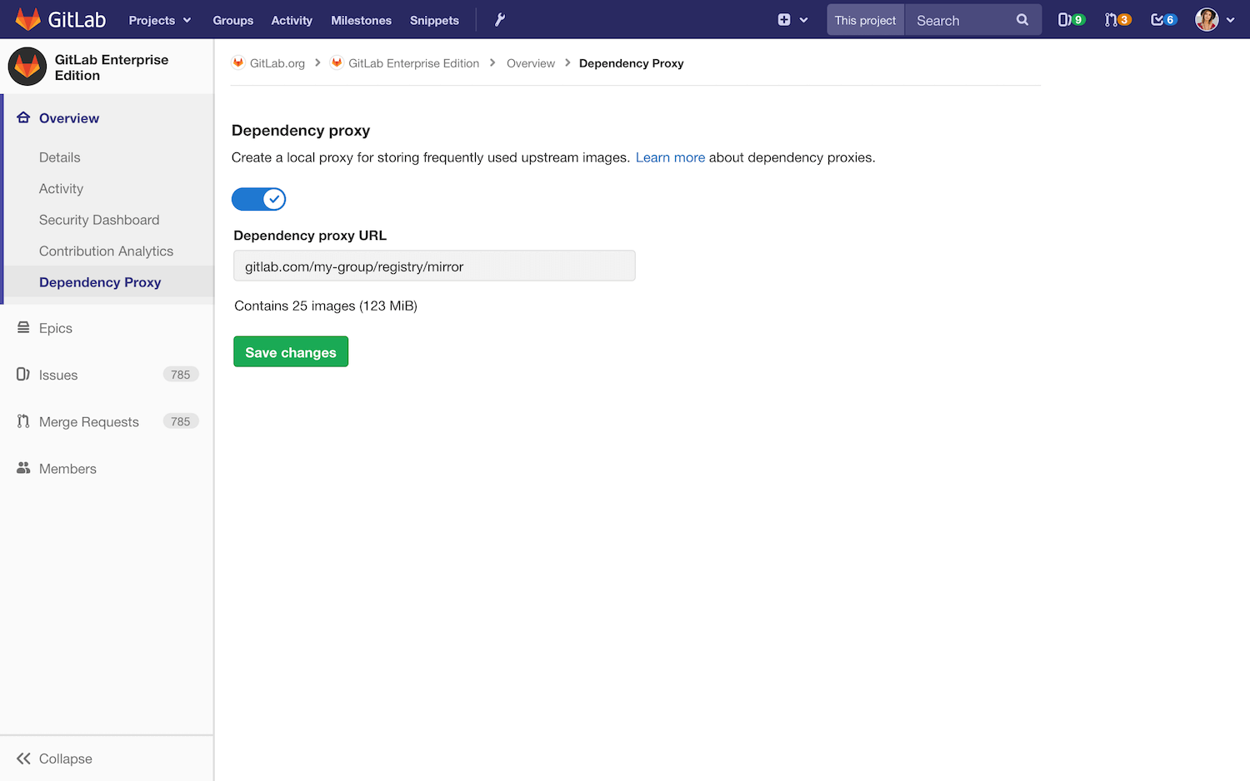Viewport: 1250px width, 781px height.
Task: Switch to the Snippets section
Action: [434, 20]
